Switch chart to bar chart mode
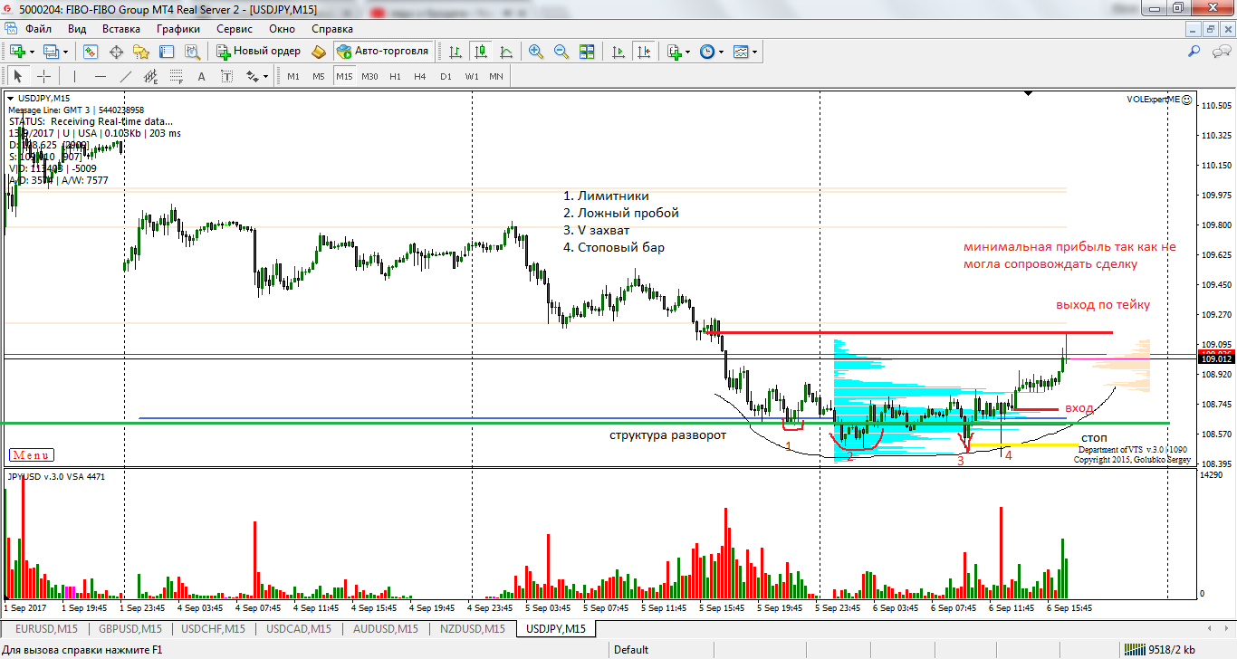Screen dimensions: 1237x659 coord(455,52)
